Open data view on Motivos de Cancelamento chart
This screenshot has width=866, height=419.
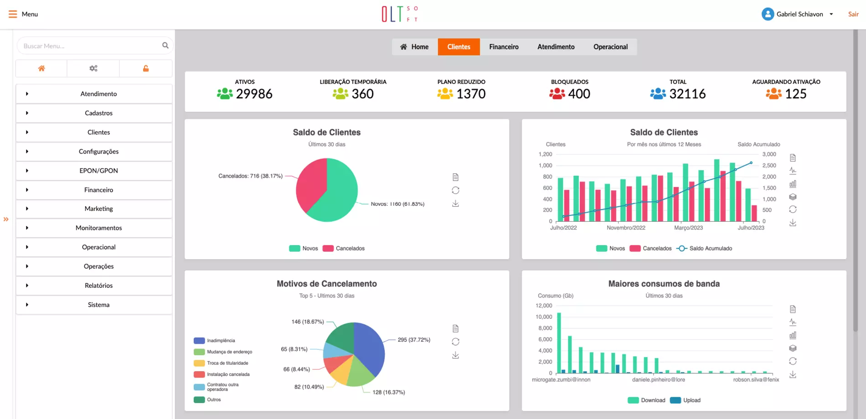pyautogui.click(x=455, y=328)
